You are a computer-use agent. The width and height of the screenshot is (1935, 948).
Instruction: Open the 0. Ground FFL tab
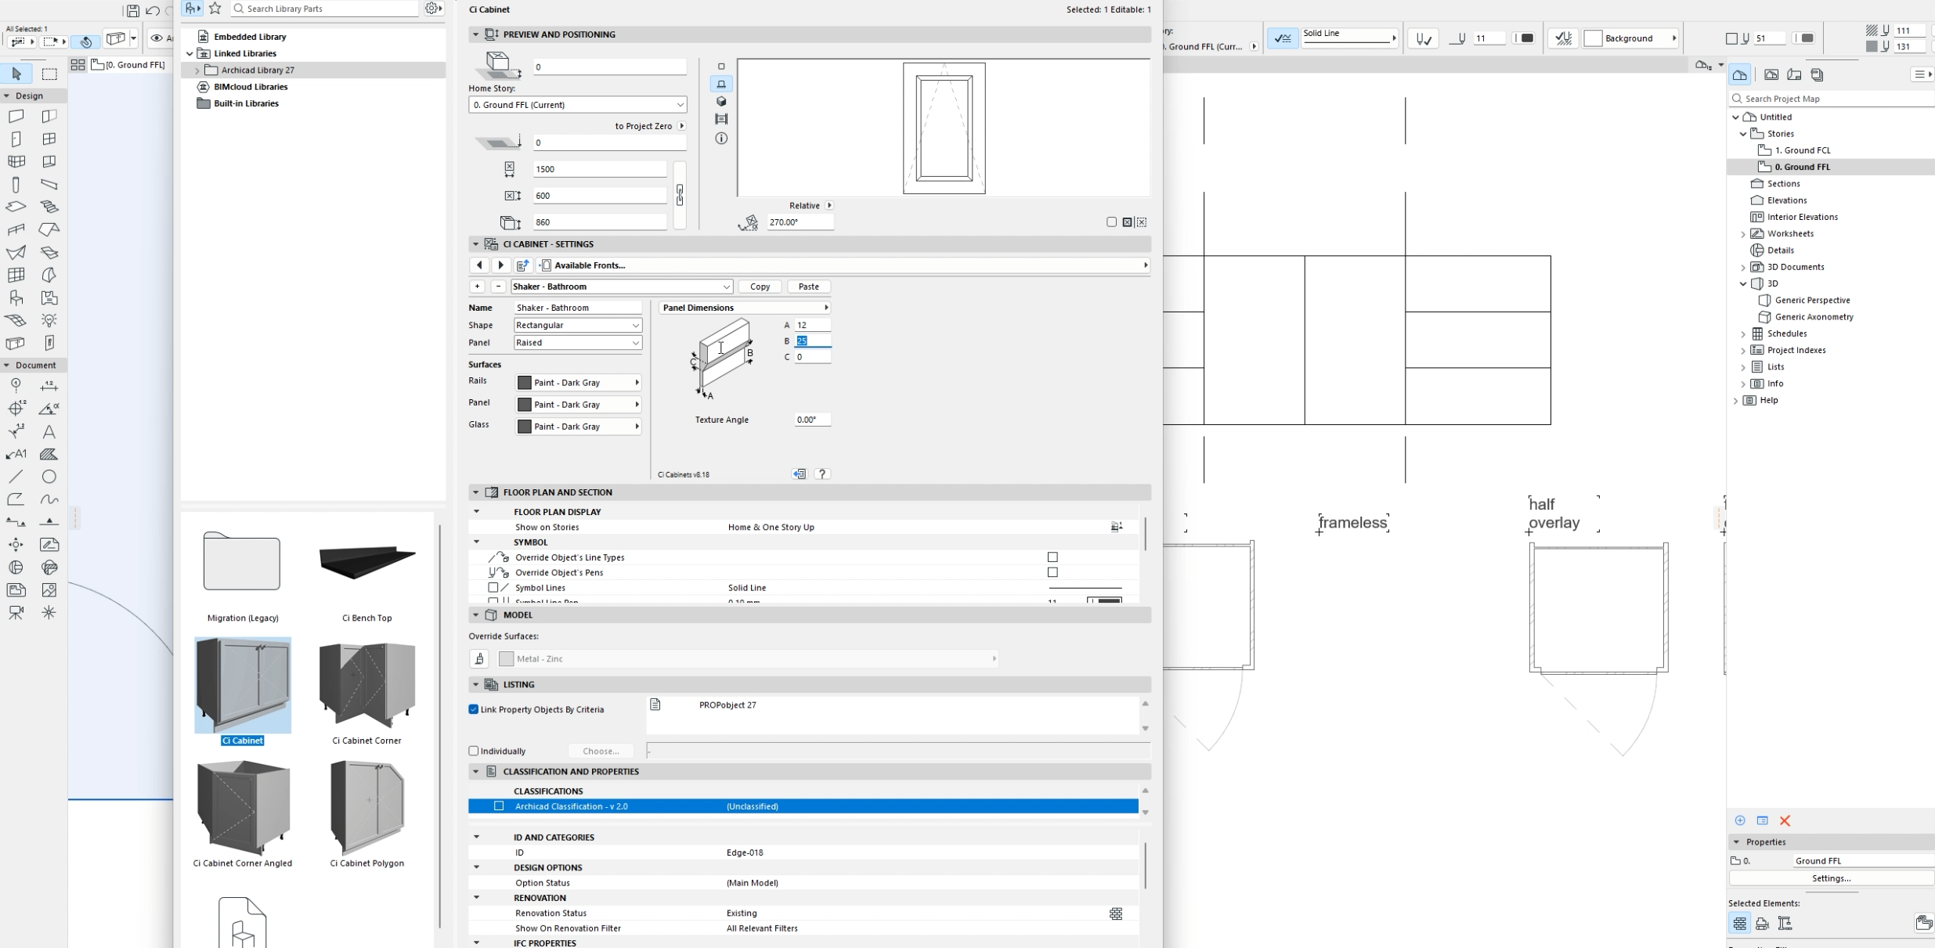128,65
